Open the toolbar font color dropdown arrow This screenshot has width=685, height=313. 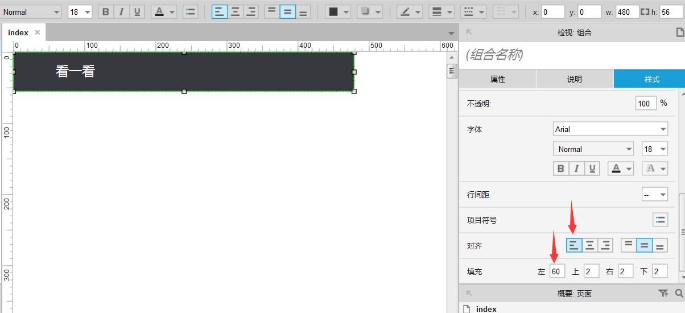point(172,12)
